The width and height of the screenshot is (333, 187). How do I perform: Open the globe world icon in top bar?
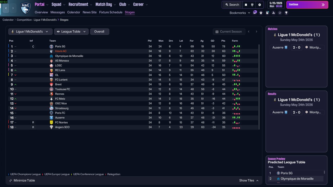(252, 5)
